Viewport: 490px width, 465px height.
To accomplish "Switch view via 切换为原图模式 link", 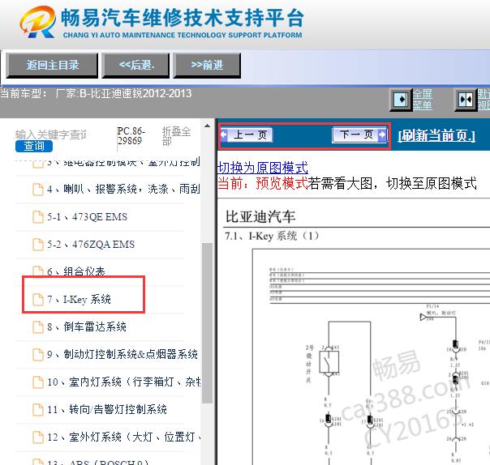I will (263, 168).
